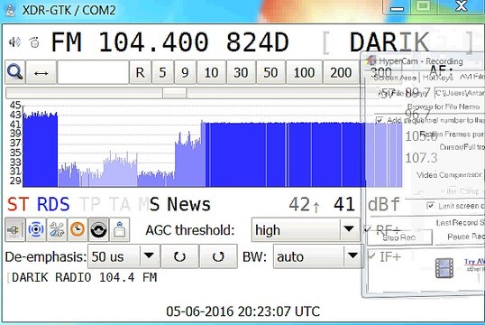Viewport: 485px width, 325px height.
Task: Click the HyperCam film strip icon
Action: (x=444, y=268)
